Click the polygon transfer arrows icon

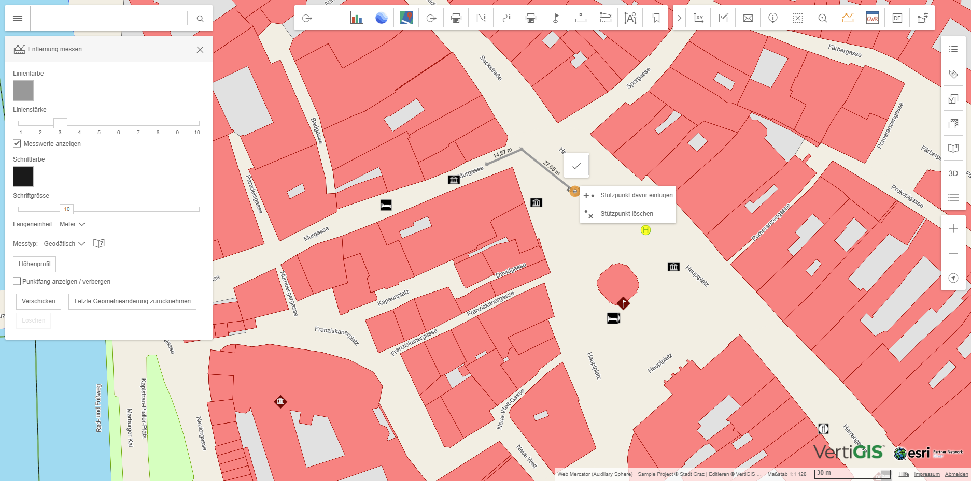[922, 18]
